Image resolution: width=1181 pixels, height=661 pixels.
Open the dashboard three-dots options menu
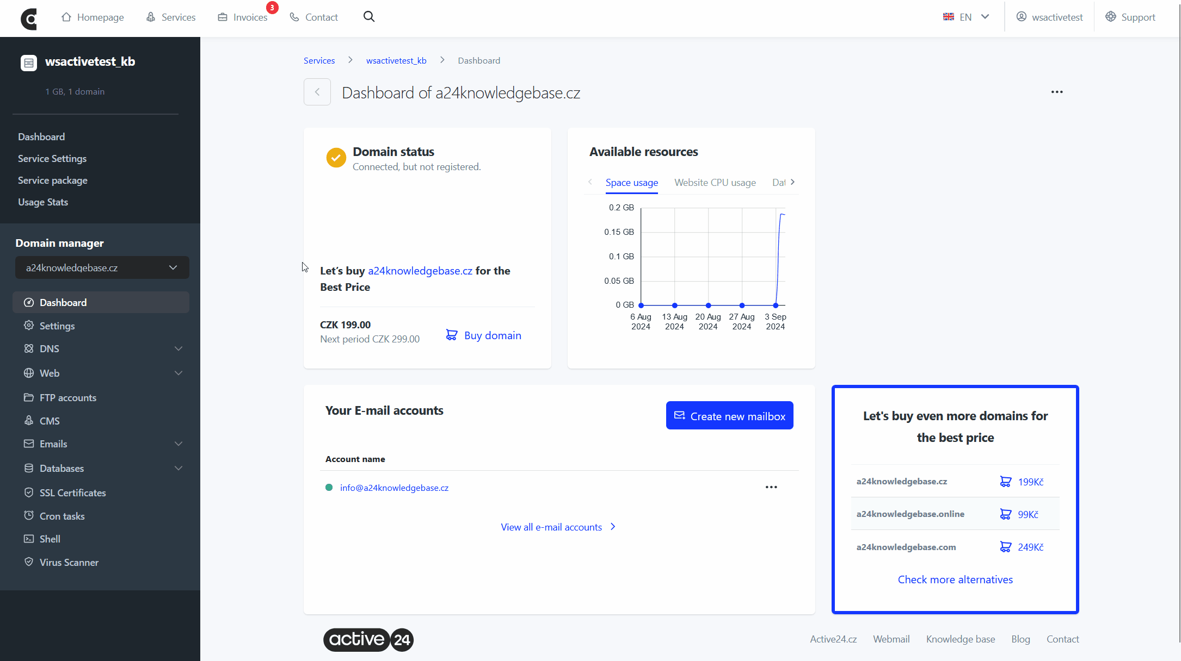tap(1057, 92)
